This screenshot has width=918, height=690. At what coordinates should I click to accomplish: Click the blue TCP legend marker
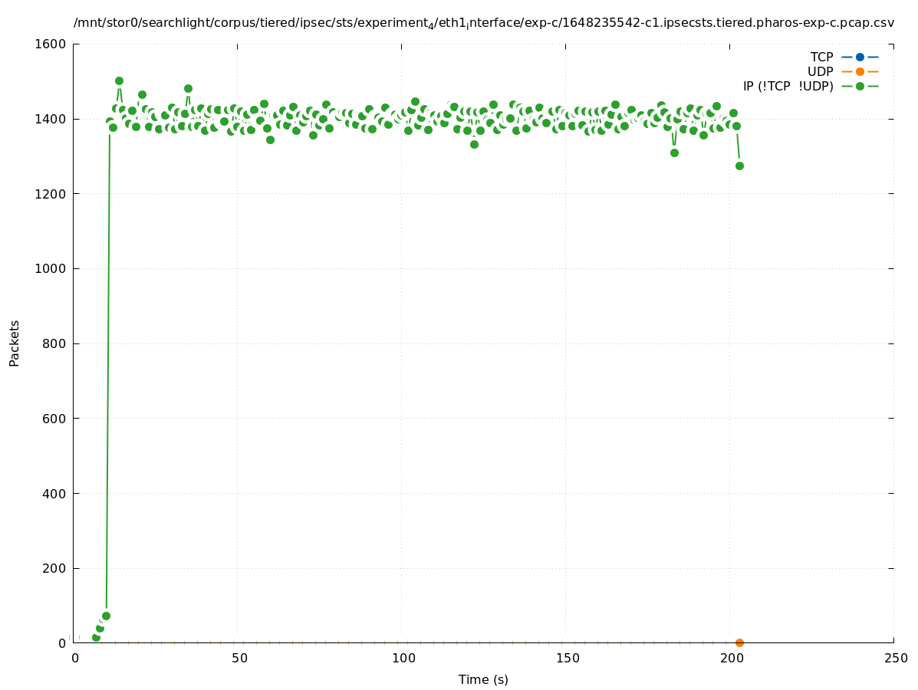860,57
